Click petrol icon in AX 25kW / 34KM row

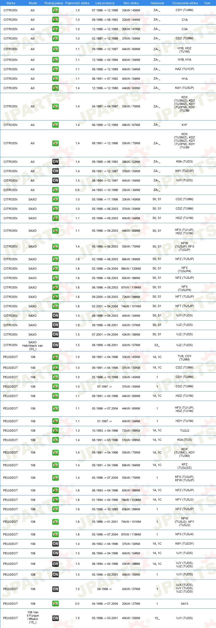pyautogui.click(x=56, y=190)
